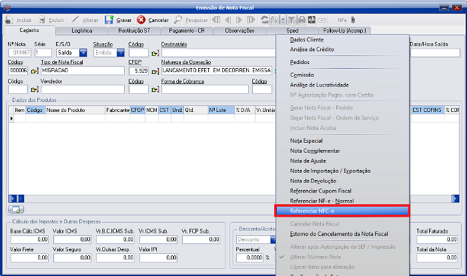This screenshot has height=276, width=467.
Task: Expand the E/S/D Saída dropdown
Action: click(x=83, y=53)
